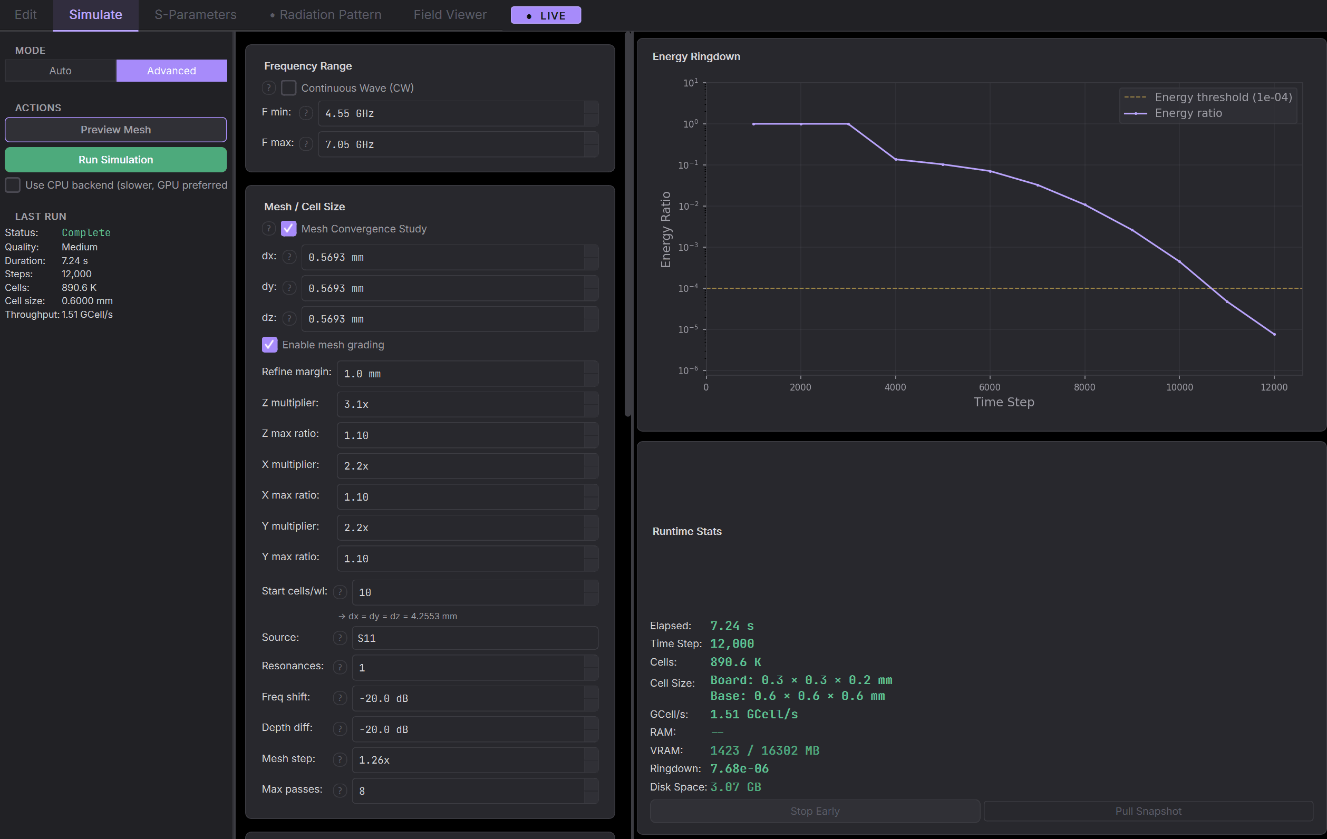Click stepper on Z multiplier field
This screenshot has width=1327, height=839.
592,404
